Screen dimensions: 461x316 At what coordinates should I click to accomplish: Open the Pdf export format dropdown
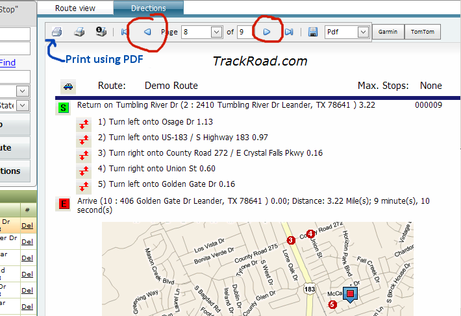click(x=363, y=32)
